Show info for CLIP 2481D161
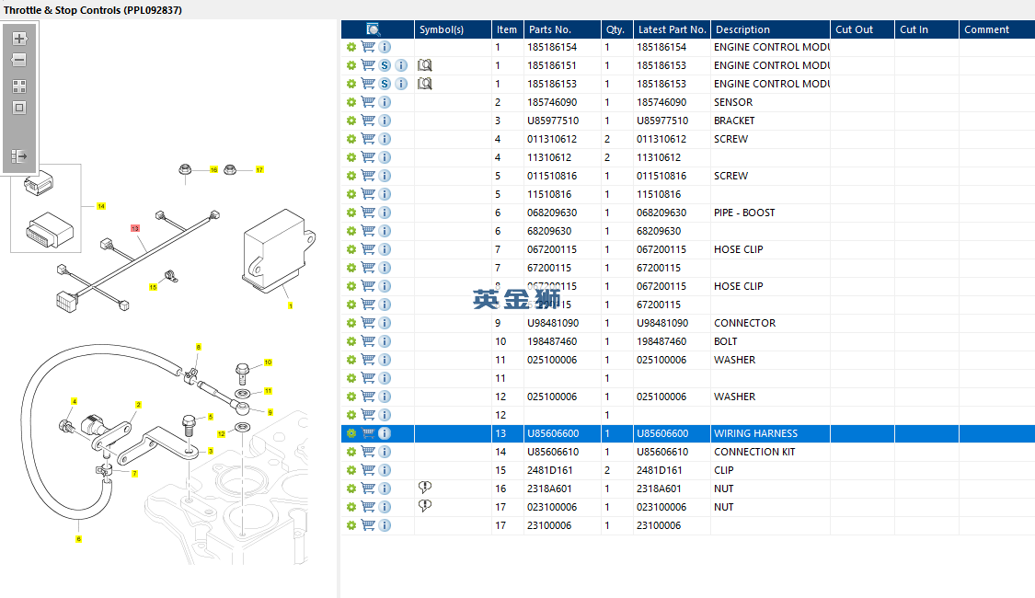The height and width of the screenshot is (598, 1035). (x=385, y=471)
